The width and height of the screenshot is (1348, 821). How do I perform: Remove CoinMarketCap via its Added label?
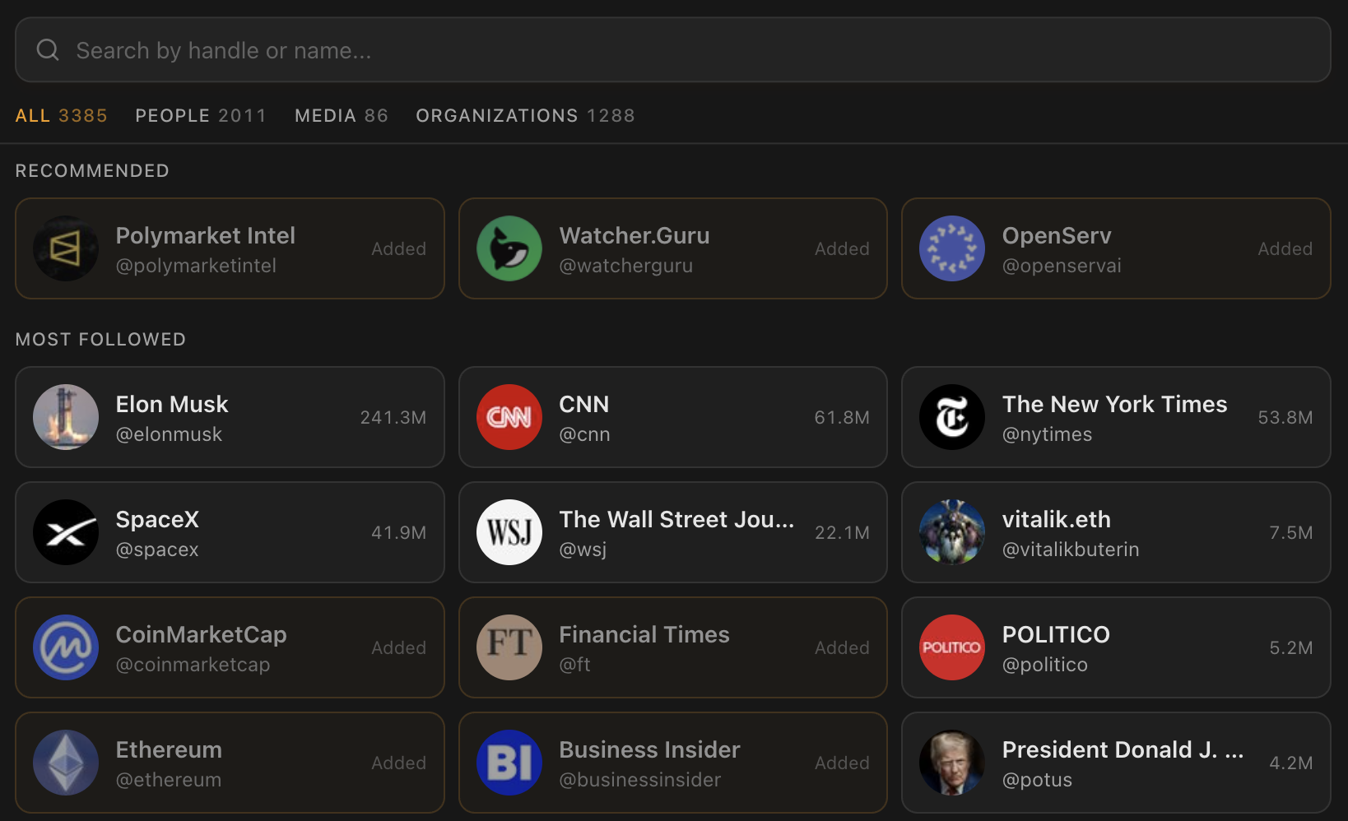click(x=399, y=647)
